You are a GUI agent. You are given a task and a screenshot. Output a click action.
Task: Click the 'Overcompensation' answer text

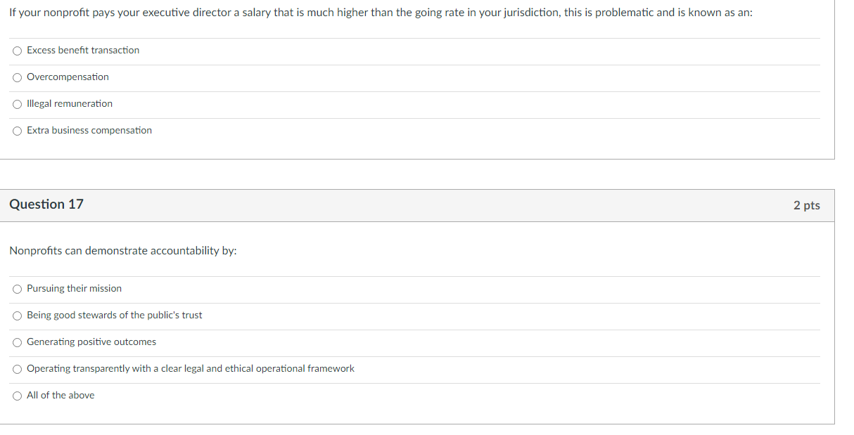pyautogui.click(x=68, y=77)
